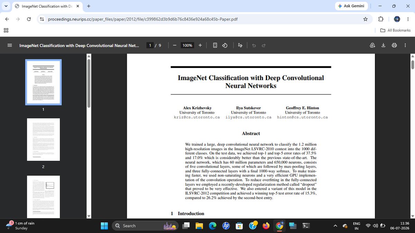Click the ilya@cs.utoronto.ca email text
The width and height of the screenshot is (415, 233).
[248, 117]
